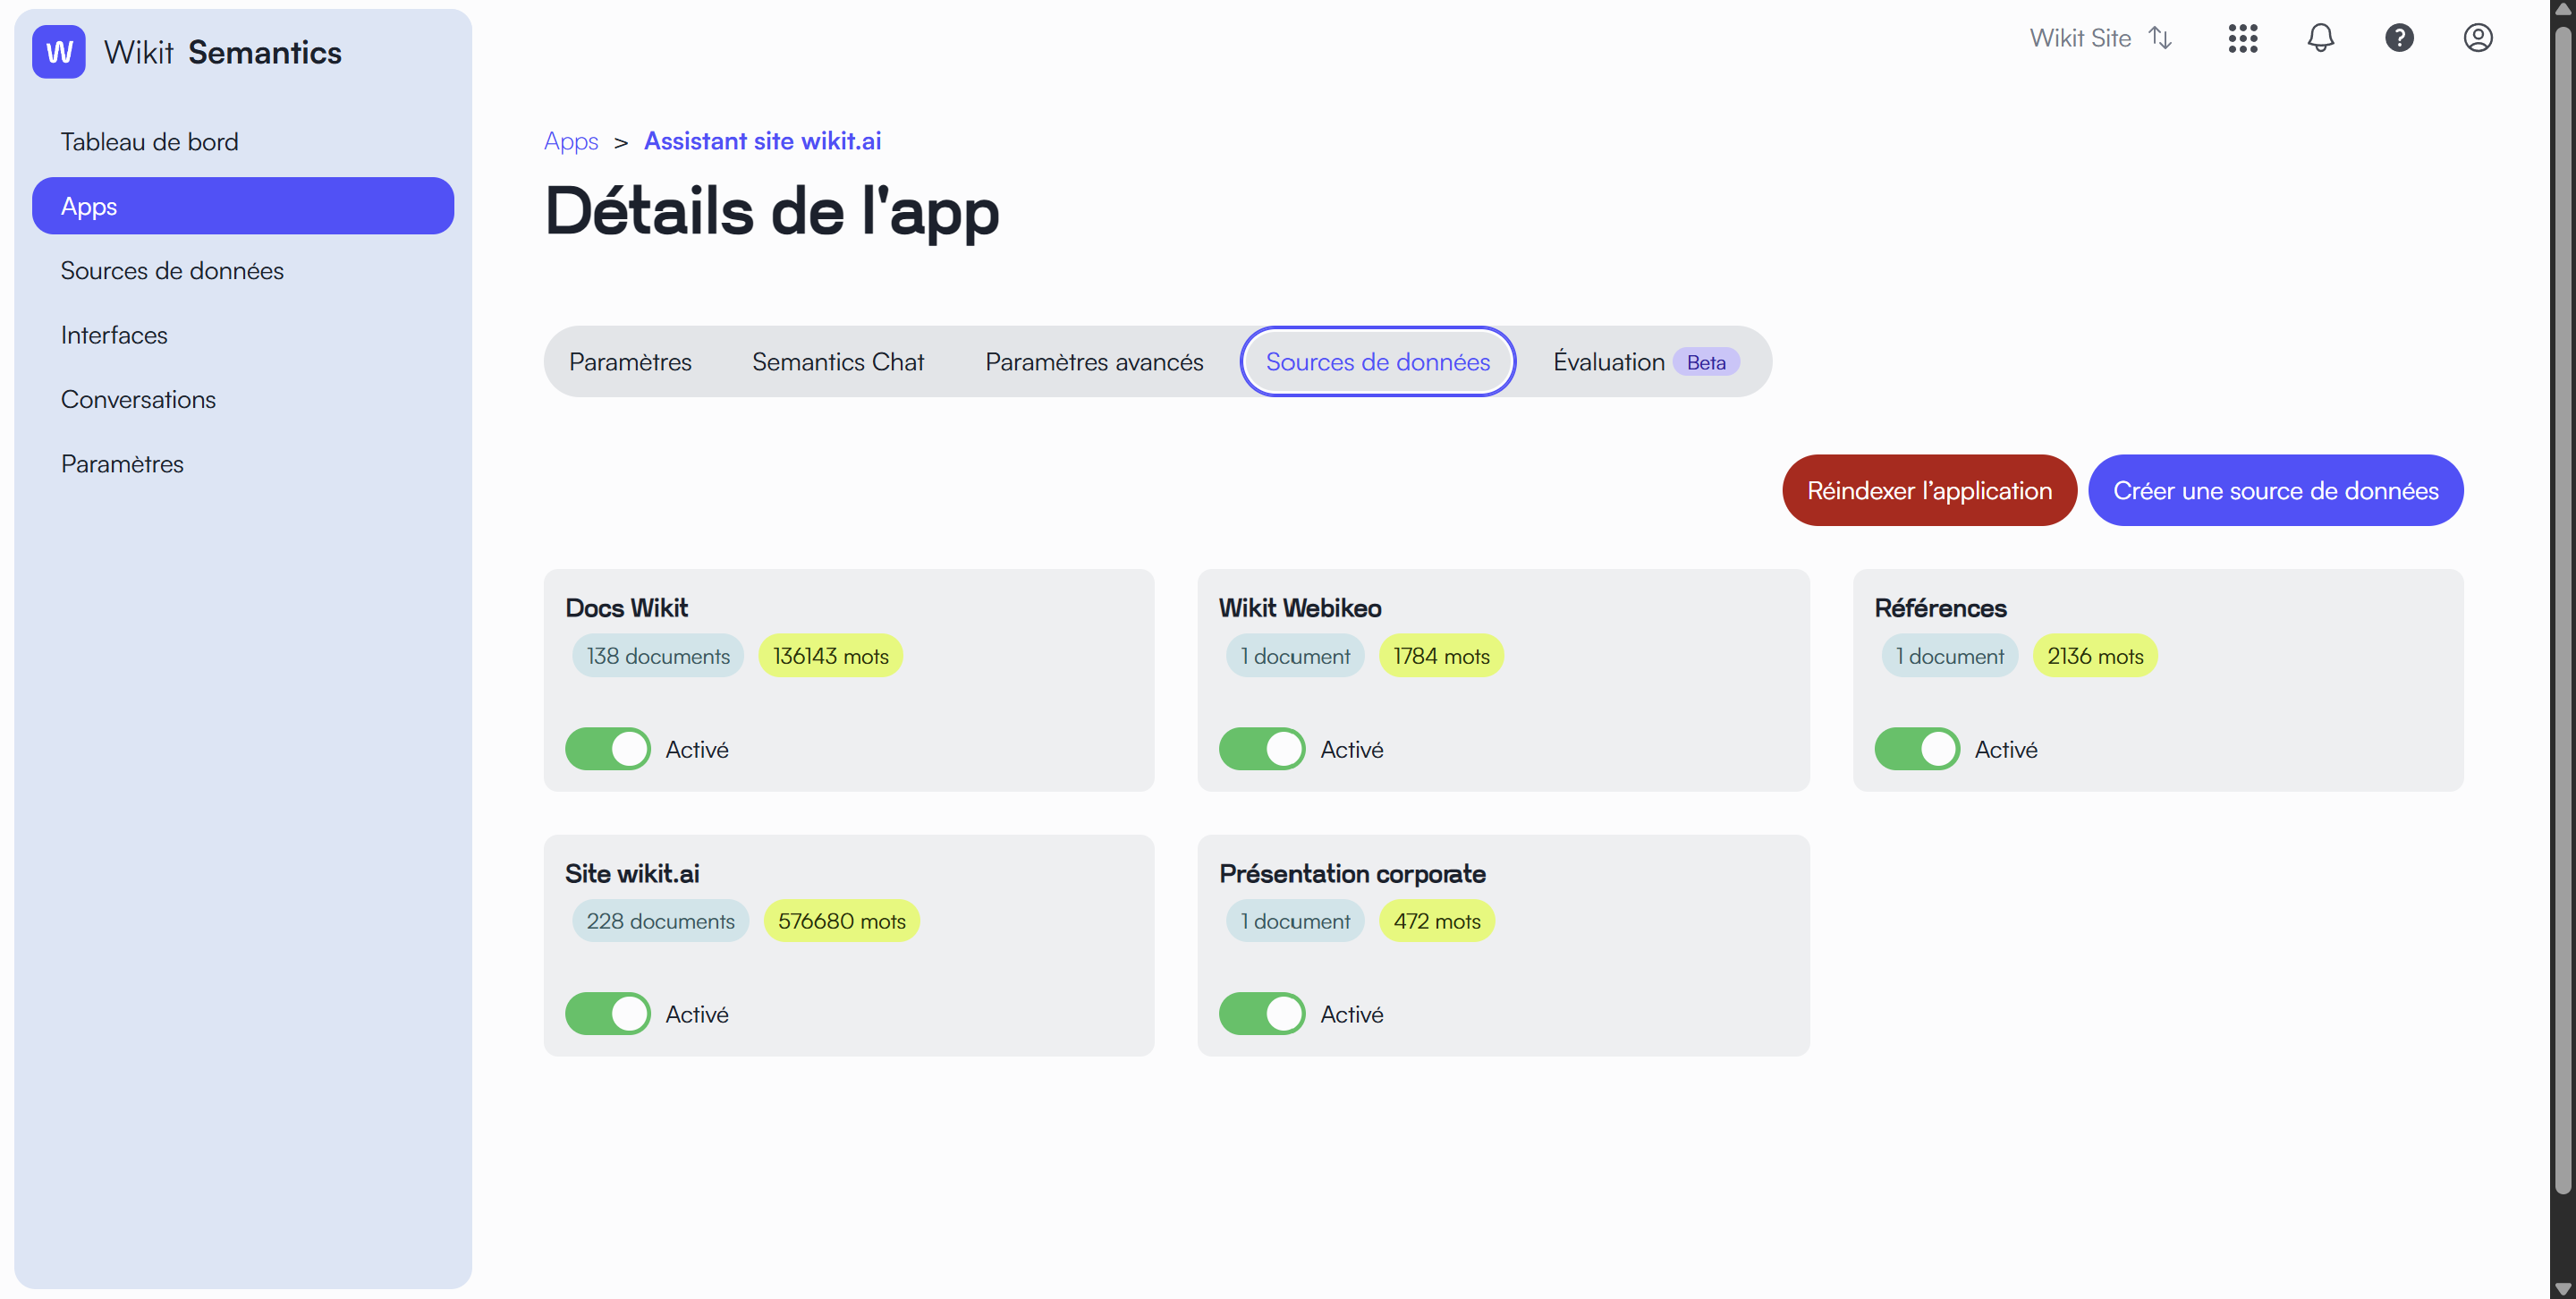Open the help question mark icon
The image size is (2576, 1299).
pos(2399,38)
